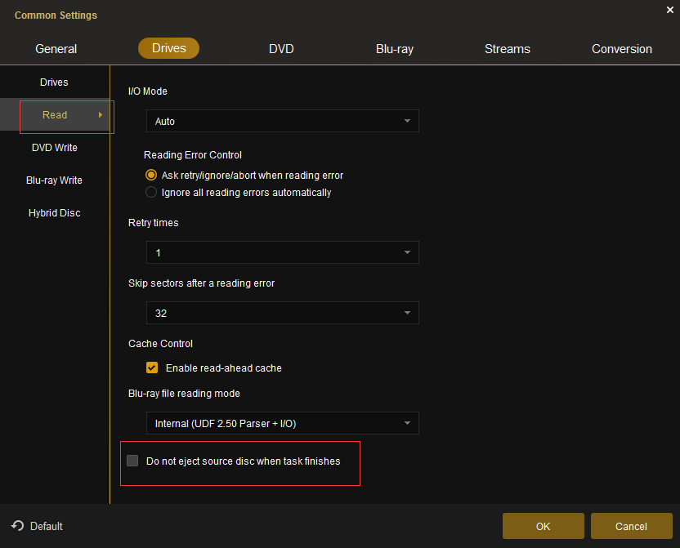The width and height of the screenshot is (680, 548).
Task: Open Skip sectors after reading error dropdown
Action: [282, 313]
